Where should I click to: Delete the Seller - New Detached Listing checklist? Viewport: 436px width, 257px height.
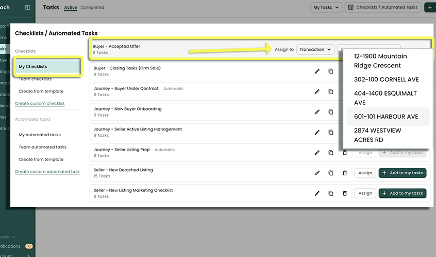pyautogui.click(x=345, y=173)
